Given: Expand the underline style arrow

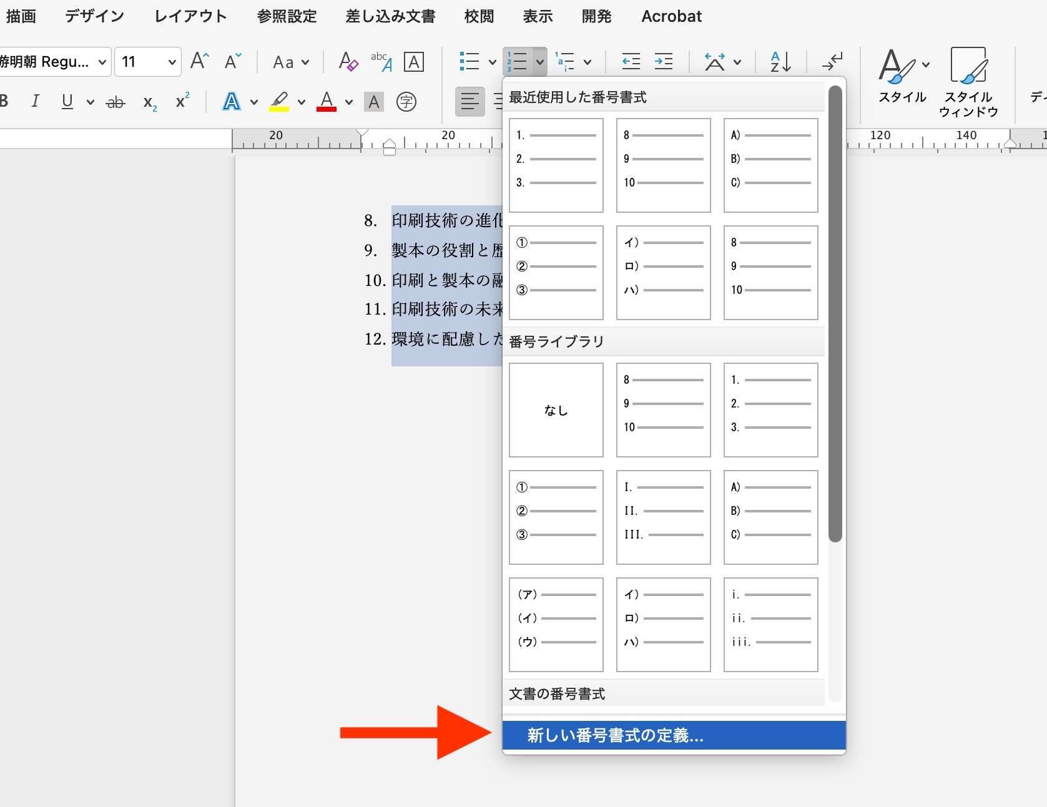Looking at the screenshot, I should 91,102.
